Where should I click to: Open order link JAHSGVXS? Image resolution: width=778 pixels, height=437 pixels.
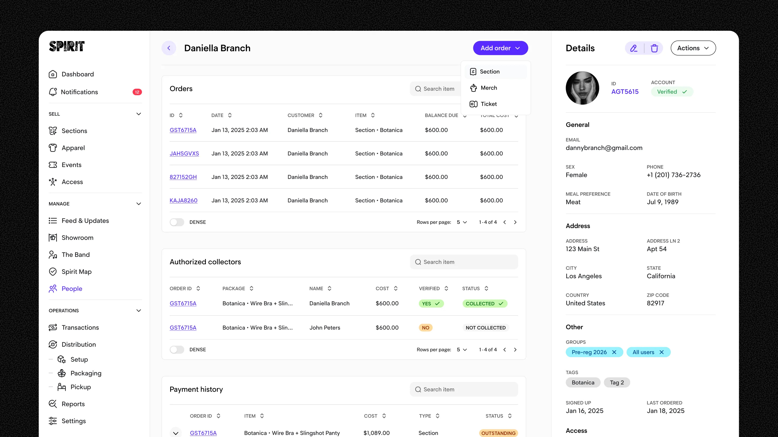(x=184, y=153)
